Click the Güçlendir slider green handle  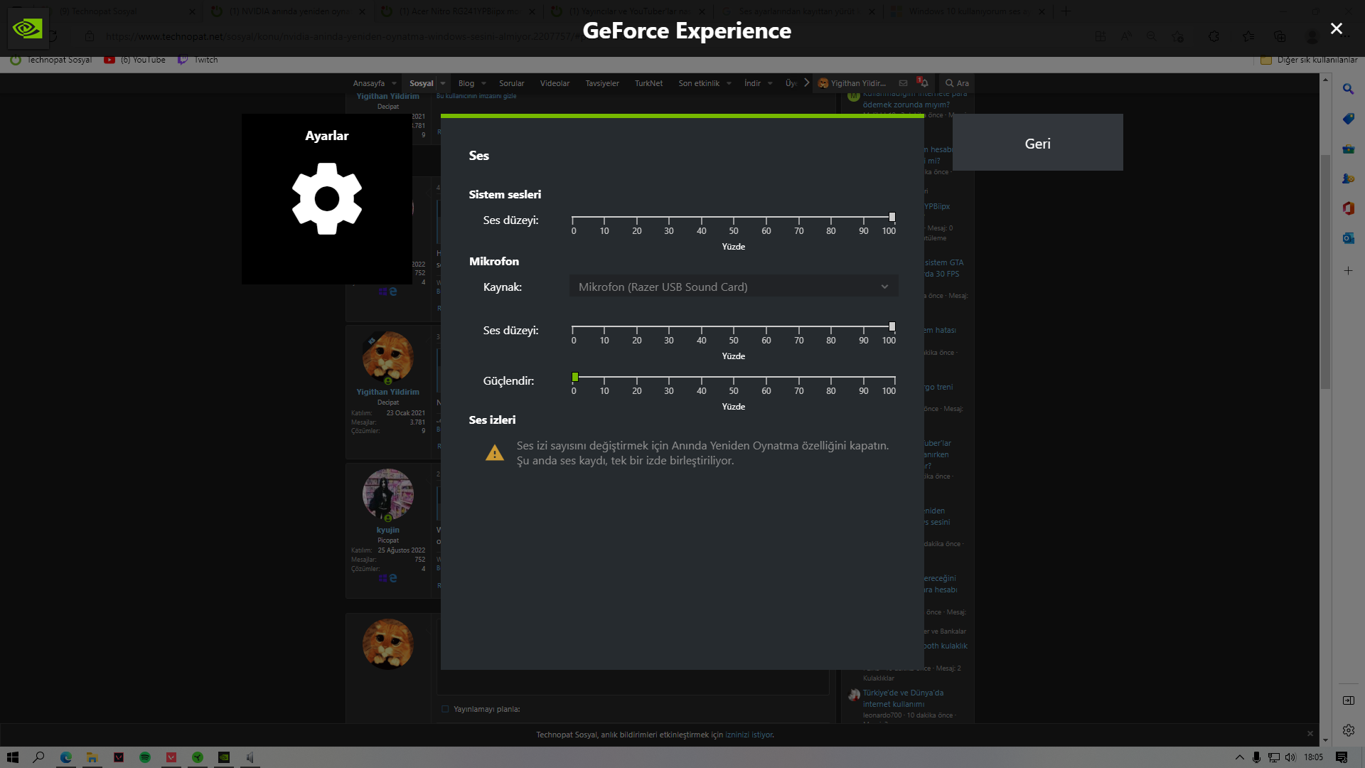coord(575,377)
